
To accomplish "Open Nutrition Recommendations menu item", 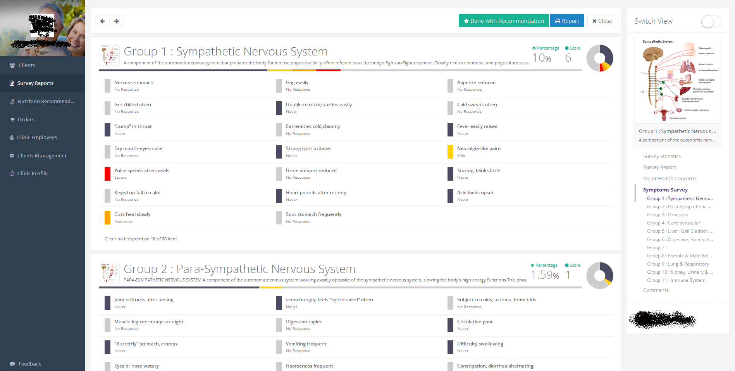I will coord(46,102).
